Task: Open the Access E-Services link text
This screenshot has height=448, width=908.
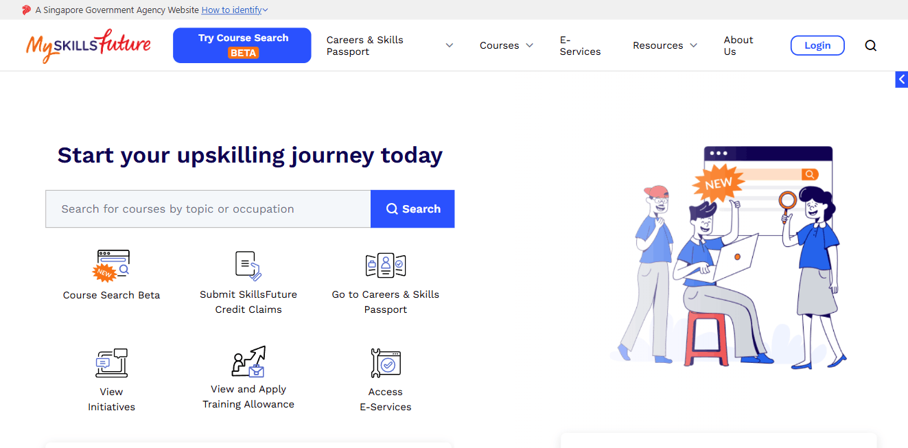Action: [x=386, y=399]
